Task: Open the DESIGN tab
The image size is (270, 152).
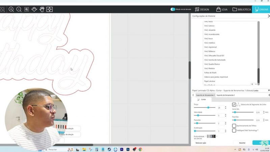Action: (x=202, y=9)
